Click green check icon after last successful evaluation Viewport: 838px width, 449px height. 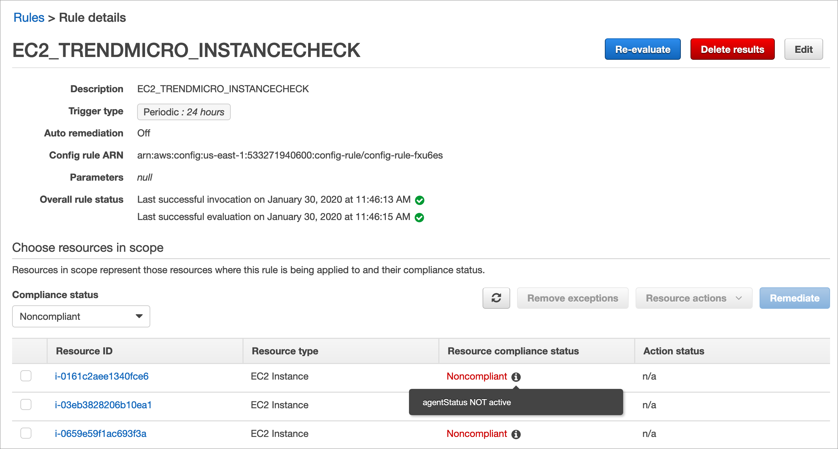[x=419, y=217]
